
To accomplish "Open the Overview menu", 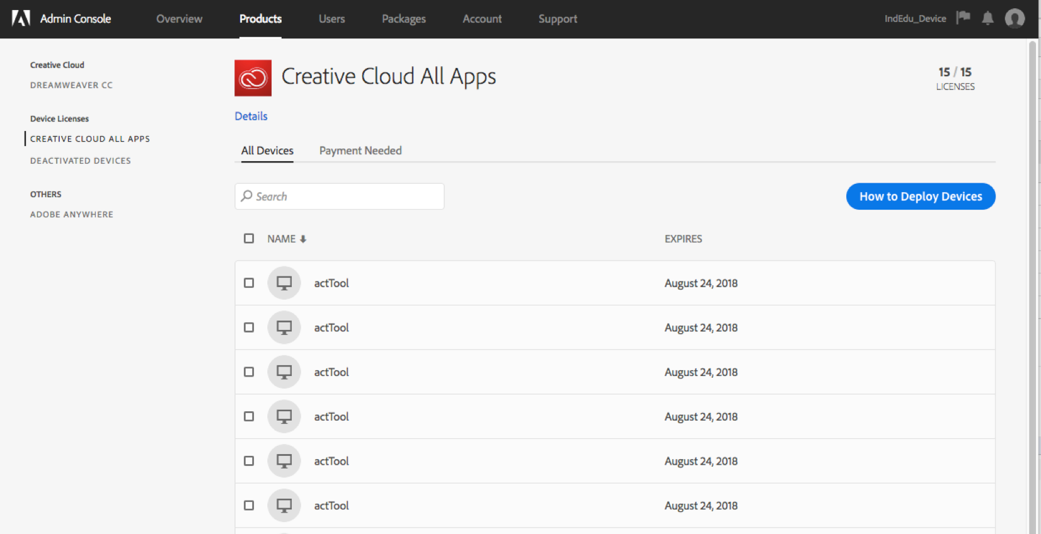I will [179, 19].
